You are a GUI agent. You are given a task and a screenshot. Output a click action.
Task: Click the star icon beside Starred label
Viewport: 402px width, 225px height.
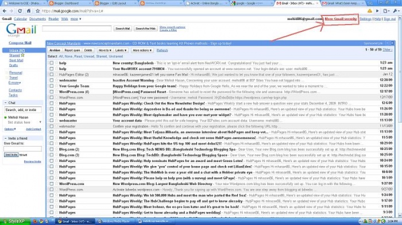tap(22, 55)
